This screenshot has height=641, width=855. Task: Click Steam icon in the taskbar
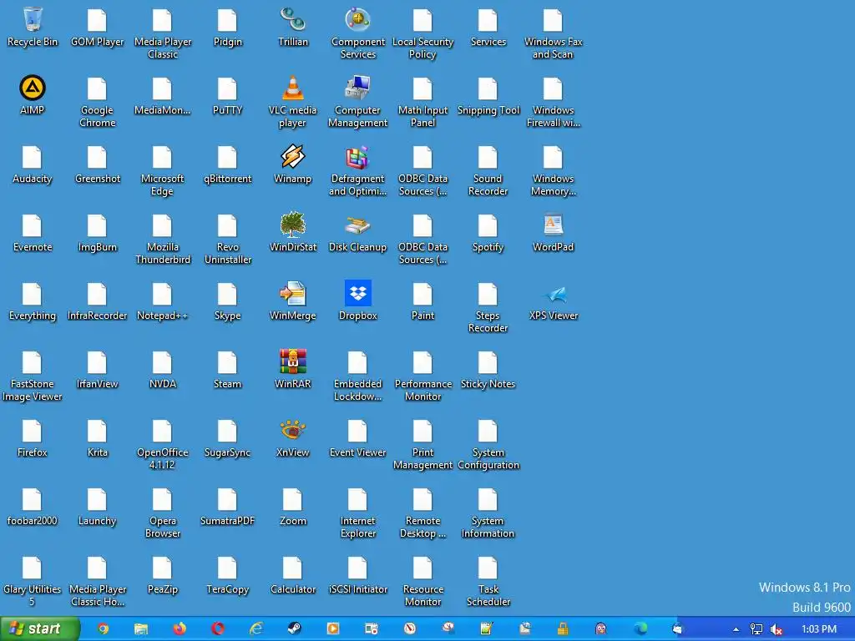click(295, 629)
